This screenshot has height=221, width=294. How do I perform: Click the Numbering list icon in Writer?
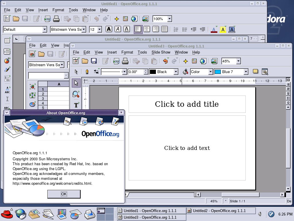(176, 29)
